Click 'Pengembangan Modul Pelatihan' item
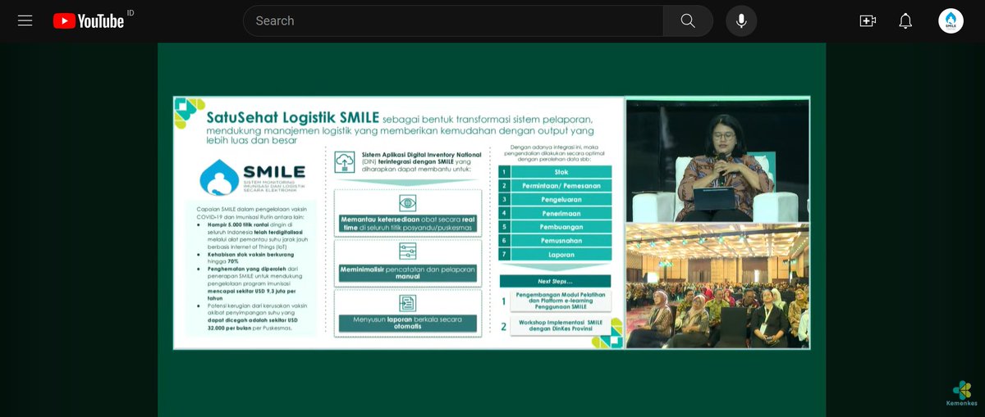Image resolution: width=985 pixels, height=417 pixels. (561, 301)
